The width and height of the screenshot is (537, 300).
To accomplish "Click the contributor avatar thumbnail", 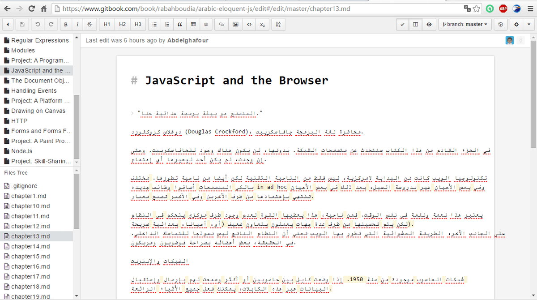I will pyautogui.click(x=510, y=40).
